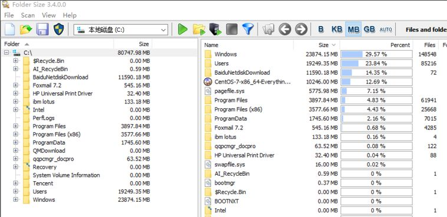Click the folder up-level icon
The height and width of the screenshot is (217, 447).
[x=268, y=29]
